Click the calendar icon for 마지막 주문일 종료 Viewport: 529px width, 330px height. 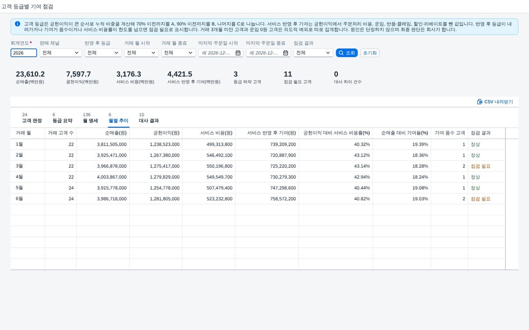pyautogui.click(x=286, y=53)
